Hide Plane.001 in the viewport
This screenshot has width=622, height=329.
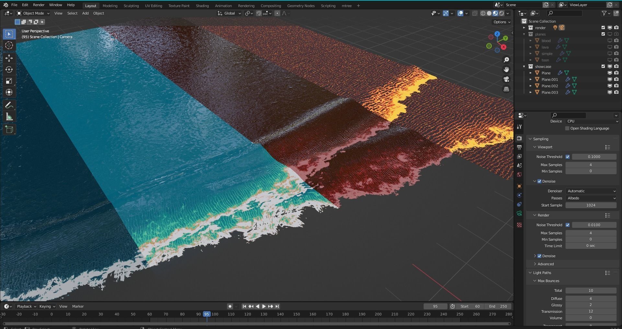610,80
